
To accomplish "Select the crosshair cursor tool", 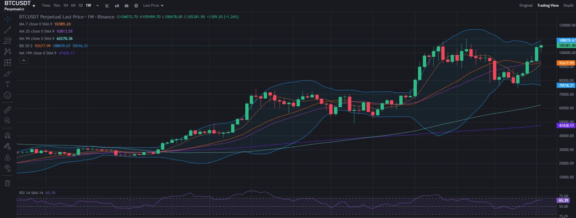I will point(7,19).
